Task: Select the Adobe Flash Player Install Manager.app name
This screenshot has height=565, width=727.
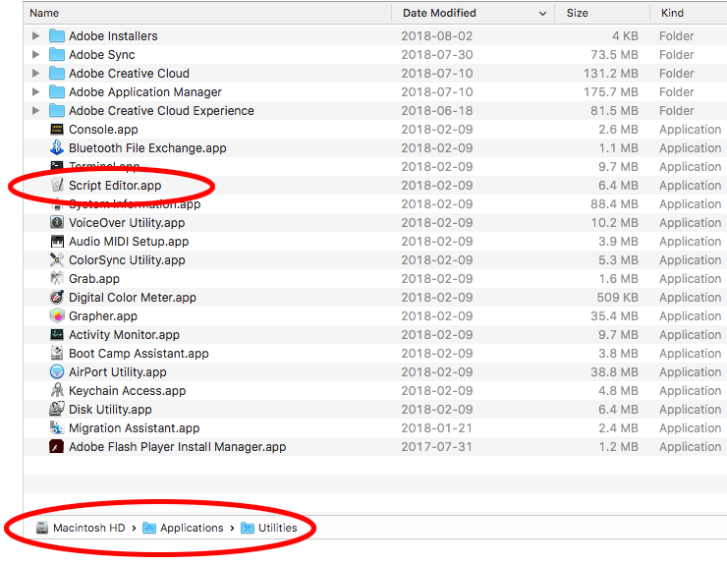Action: pyautogui.click(x=177, y=447)
